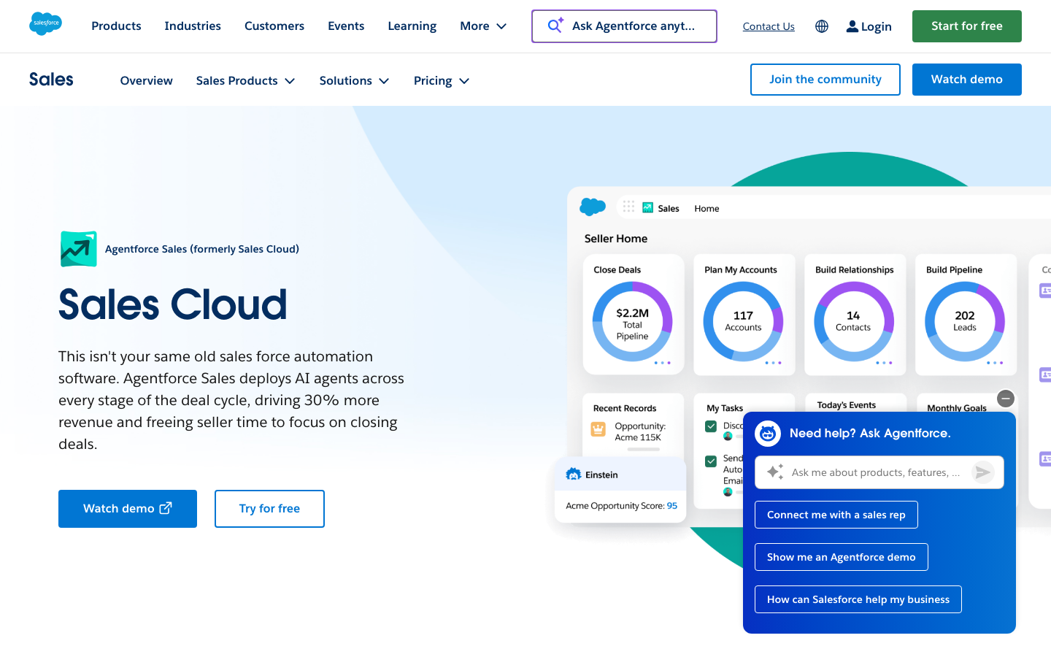This screenshot has height=657, width=1051.
Task: Open the Events menu
Action: tap(346, 26)
